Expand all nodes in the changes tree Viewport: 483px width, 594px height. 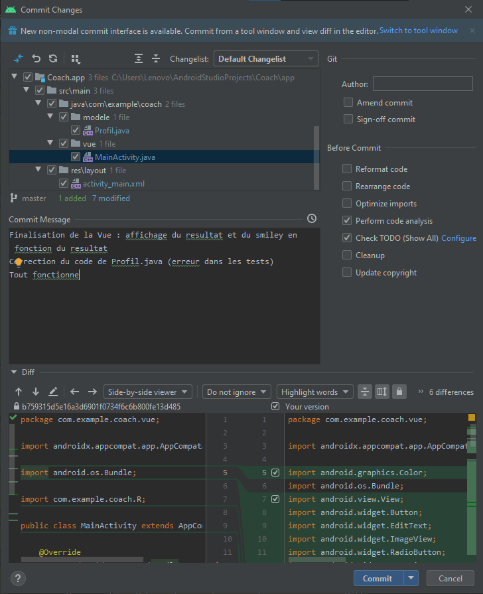[x=139, y=59]
